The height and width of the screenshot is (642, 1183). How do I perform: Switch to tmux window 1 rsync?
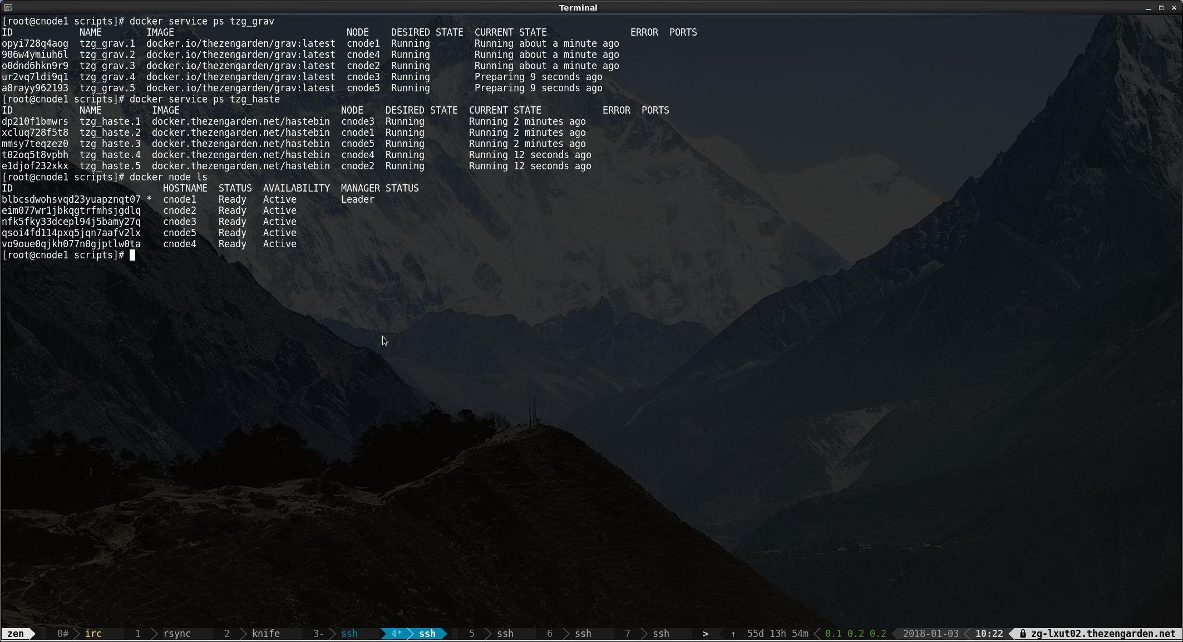(x=163, y=634)
